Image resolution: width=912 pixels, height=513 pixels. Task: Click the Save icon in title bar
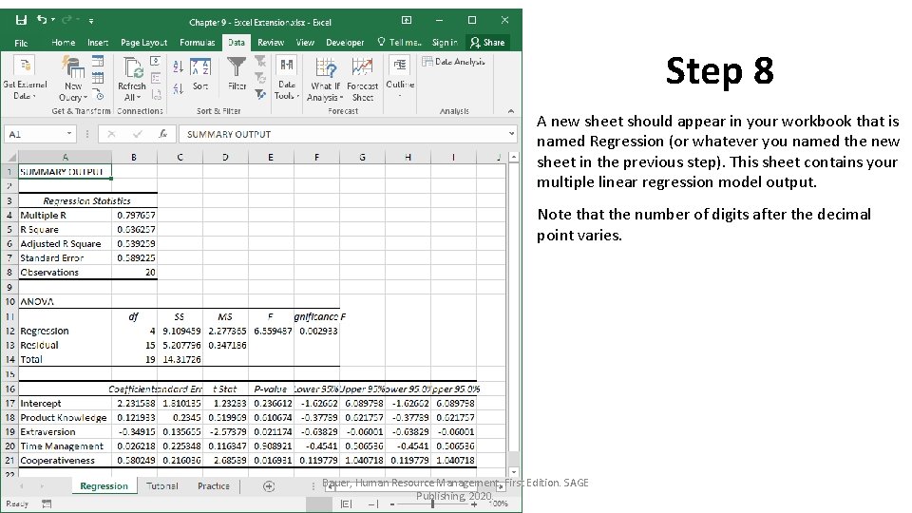point(21,20)
